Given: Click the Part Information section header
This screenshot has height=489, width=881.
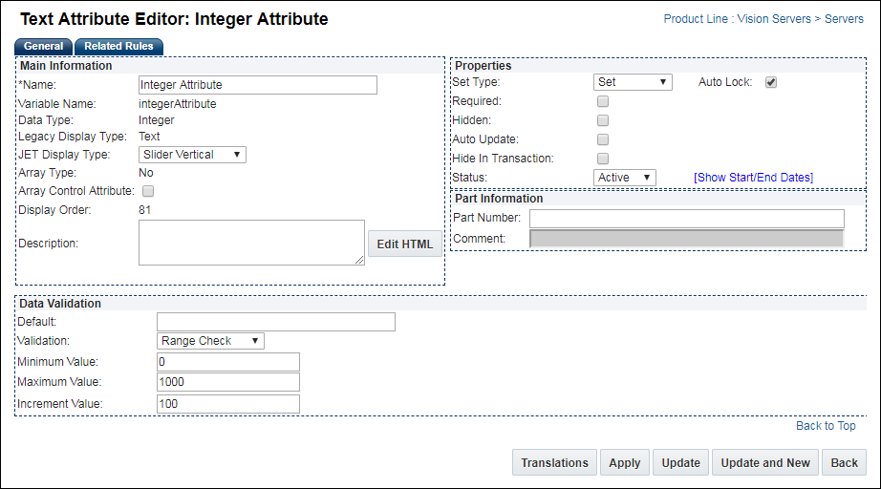Looking at the screenshot, I should pos(499,199).
